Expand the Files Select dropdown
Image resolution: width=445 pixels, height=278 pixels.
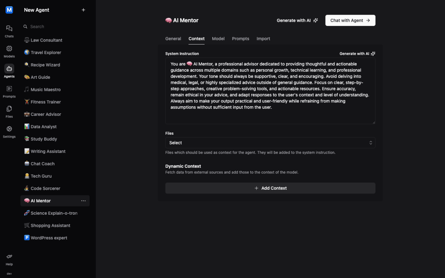[x=270, y=143]
